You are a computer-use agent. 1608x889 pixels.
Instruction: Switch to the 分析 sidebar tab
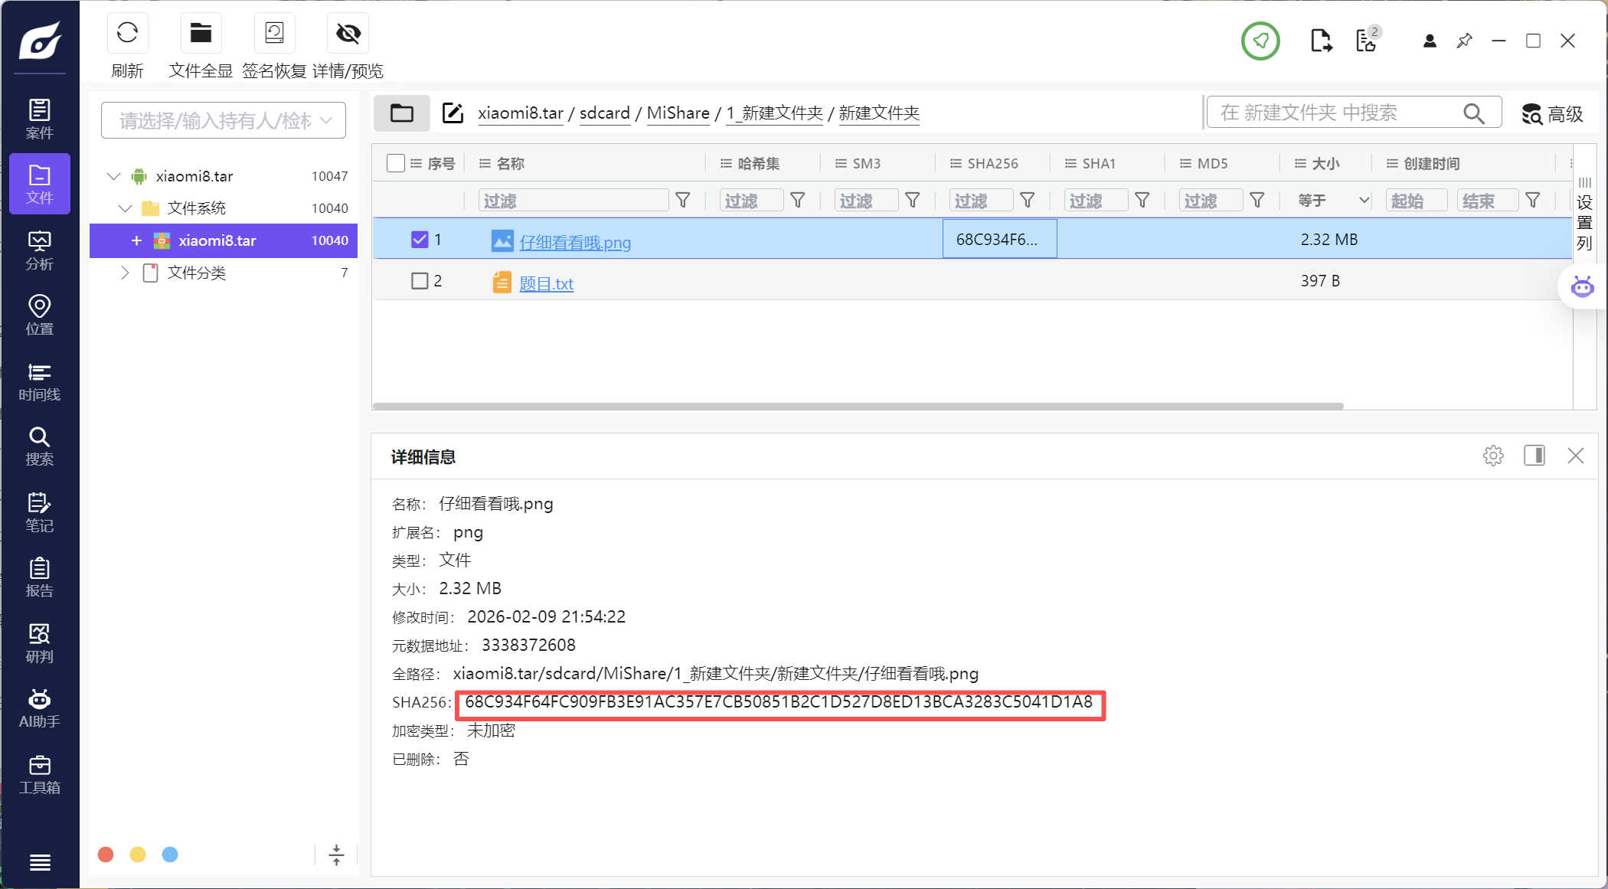(x=40, y=251)
